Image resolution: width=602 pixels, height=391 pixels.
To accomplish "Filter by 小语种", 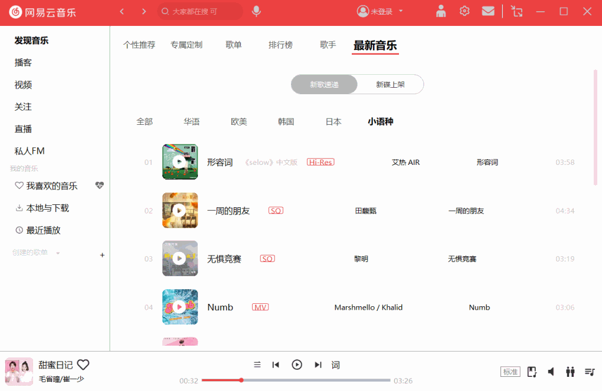I will click(381, 122).
